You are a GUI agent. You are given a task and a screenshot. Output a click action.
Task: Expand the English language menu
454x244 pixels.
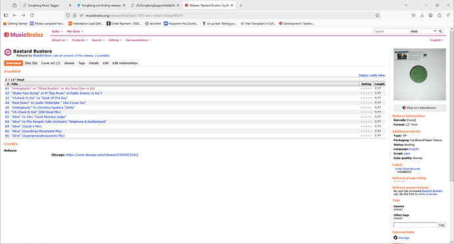click(437, 40)
